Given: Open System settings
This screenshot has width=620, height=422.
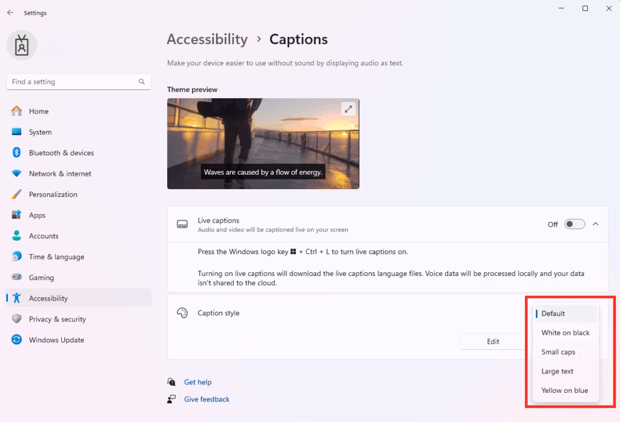Looking at the screenshot, I should pyautogui.click(x=79, y=132).
